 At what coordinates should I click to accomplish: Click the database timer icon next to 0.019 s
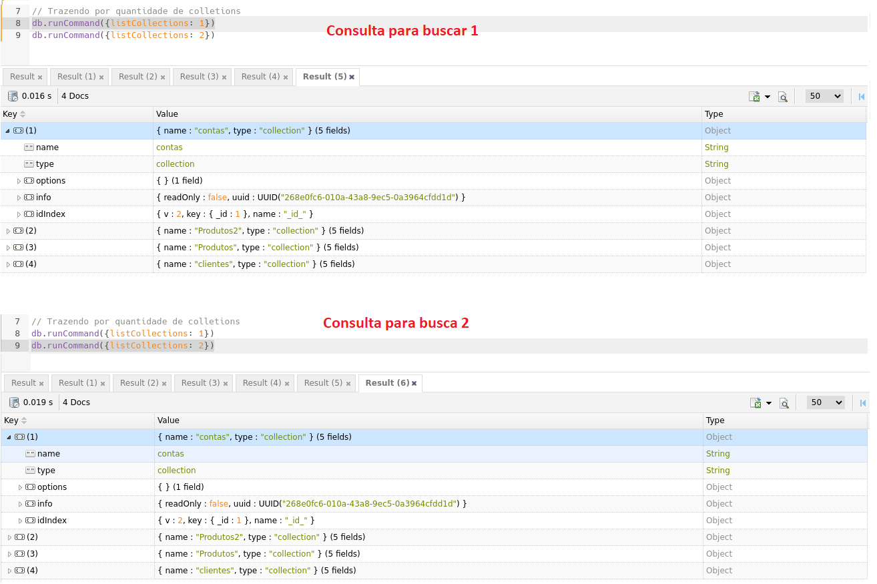[x=14, y=402]
